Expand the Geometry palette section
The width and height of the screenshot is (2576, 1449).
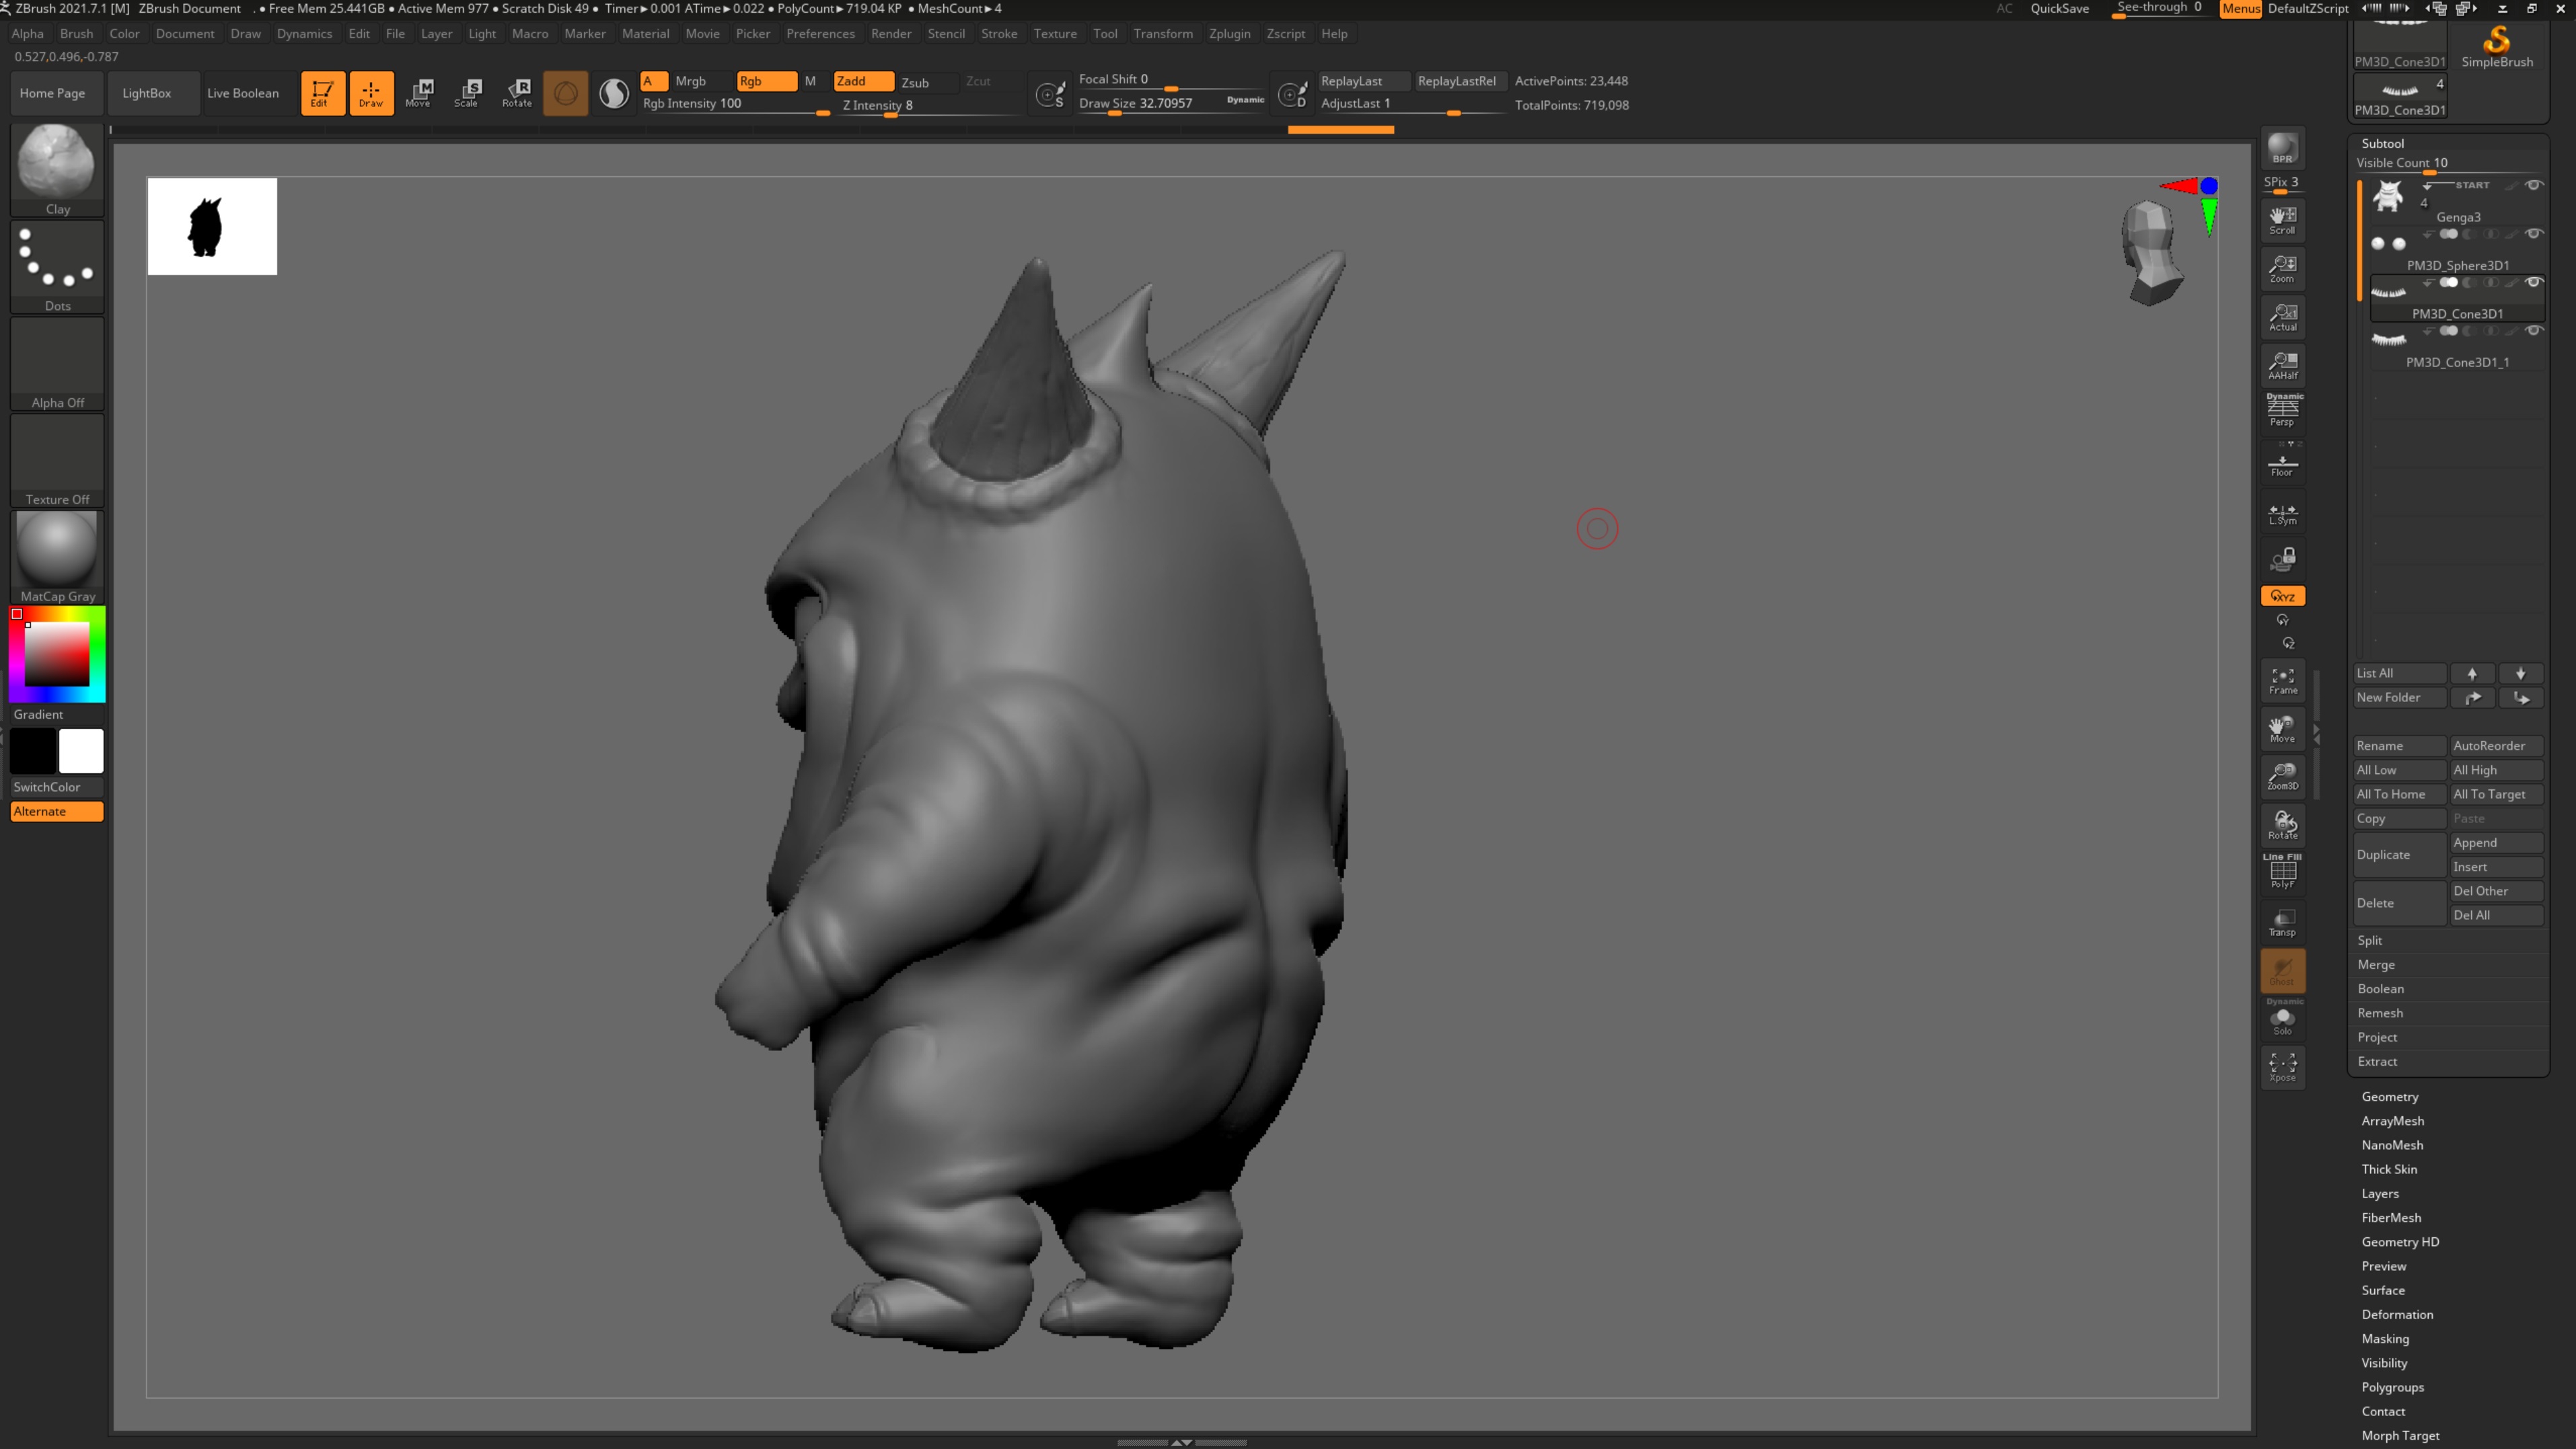(x=2390, y=1096)
